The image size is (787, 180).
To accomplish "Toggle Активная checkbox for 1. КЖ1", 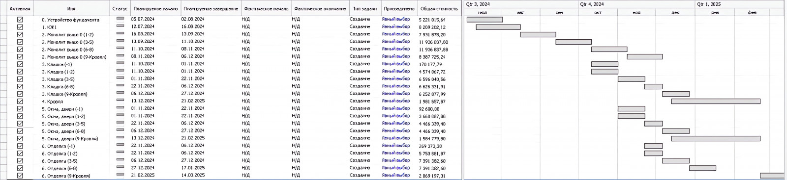I will pyautogui.click(x=20, y=27).
